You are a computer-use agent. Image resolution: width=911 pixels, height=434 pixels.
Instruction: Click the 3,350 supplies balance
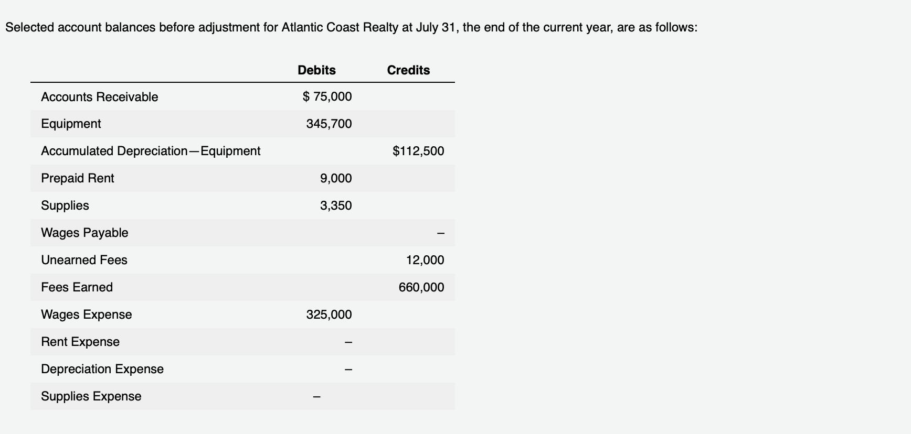(336, 206)
